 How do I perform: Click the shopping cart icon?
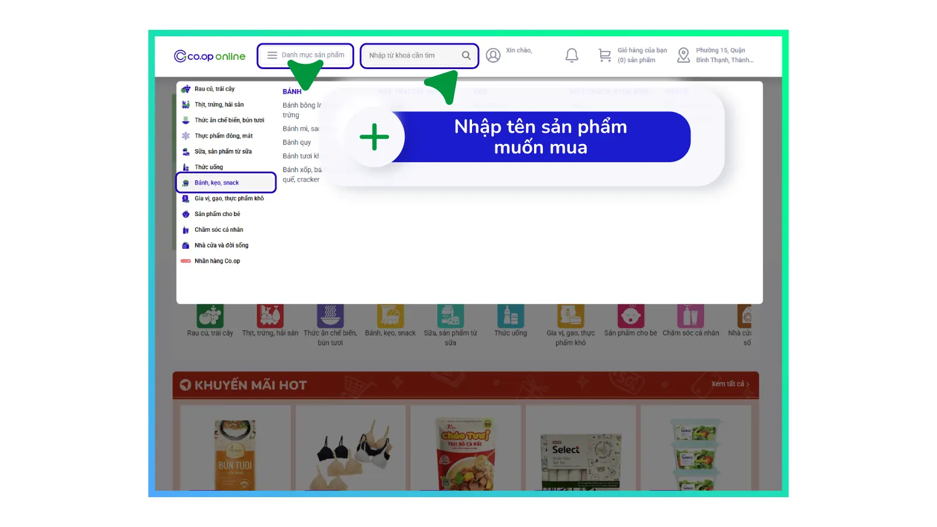point(604,55)
